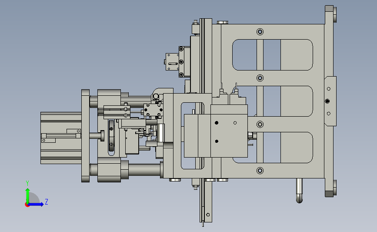The height and width of the screenshot is (232, 377).
Task: Select the topmost hex socket bolt on frame plate
Action: click(260, 32)
